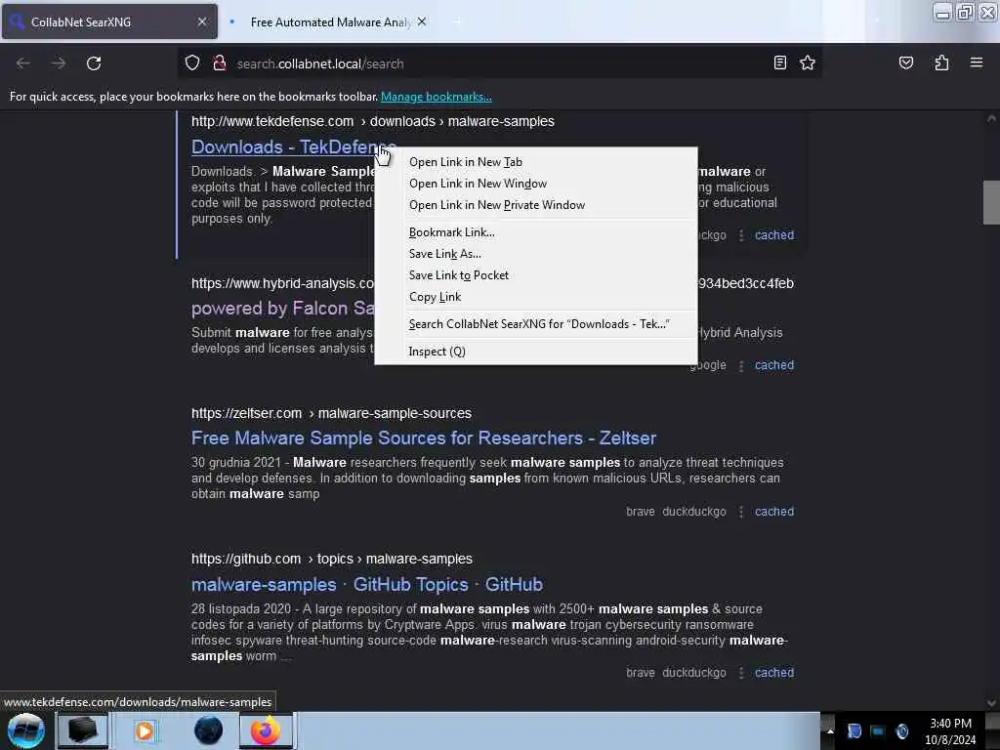Bookmark this page with the star icon

click(808, 62)
